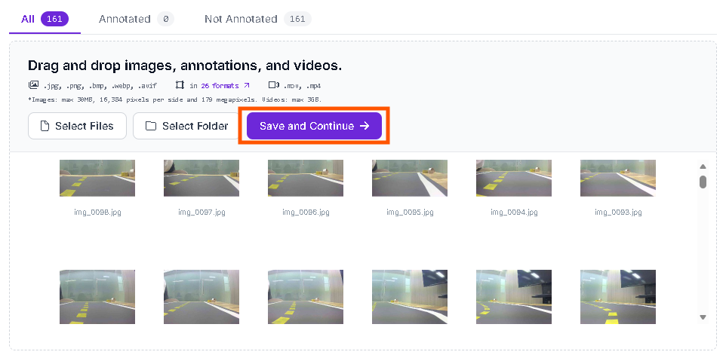Click the 161 badge on All tab

(54, 19)
